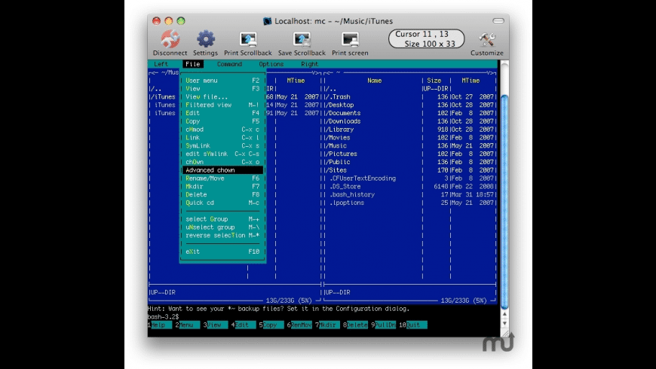Select Advanced chown menu entry
656x369 pixels.
(222, 170)
